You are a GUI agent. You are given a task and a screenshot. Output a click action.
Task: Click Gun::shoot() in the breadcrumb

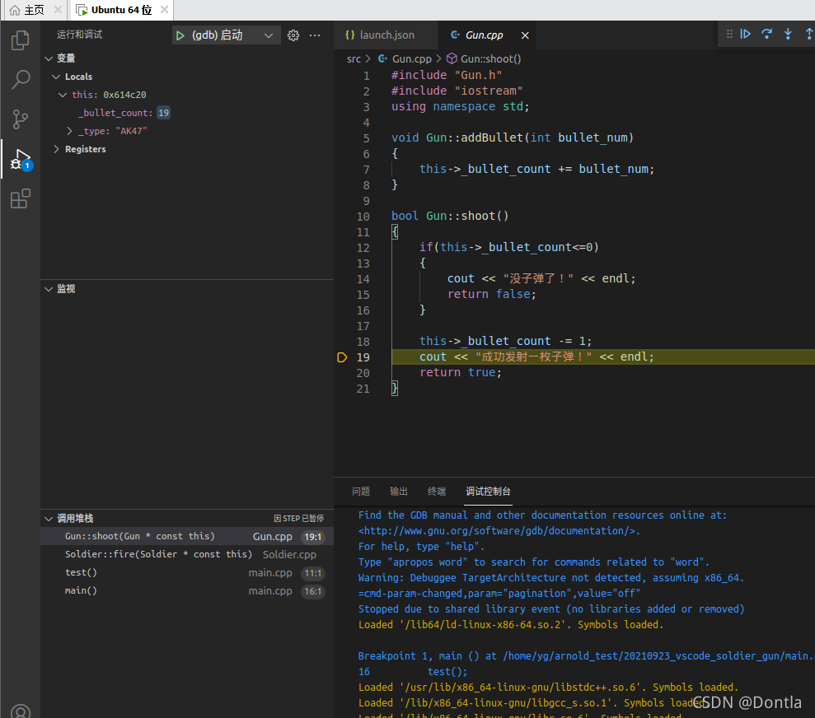pyautogui.click(x=490, y=58)
